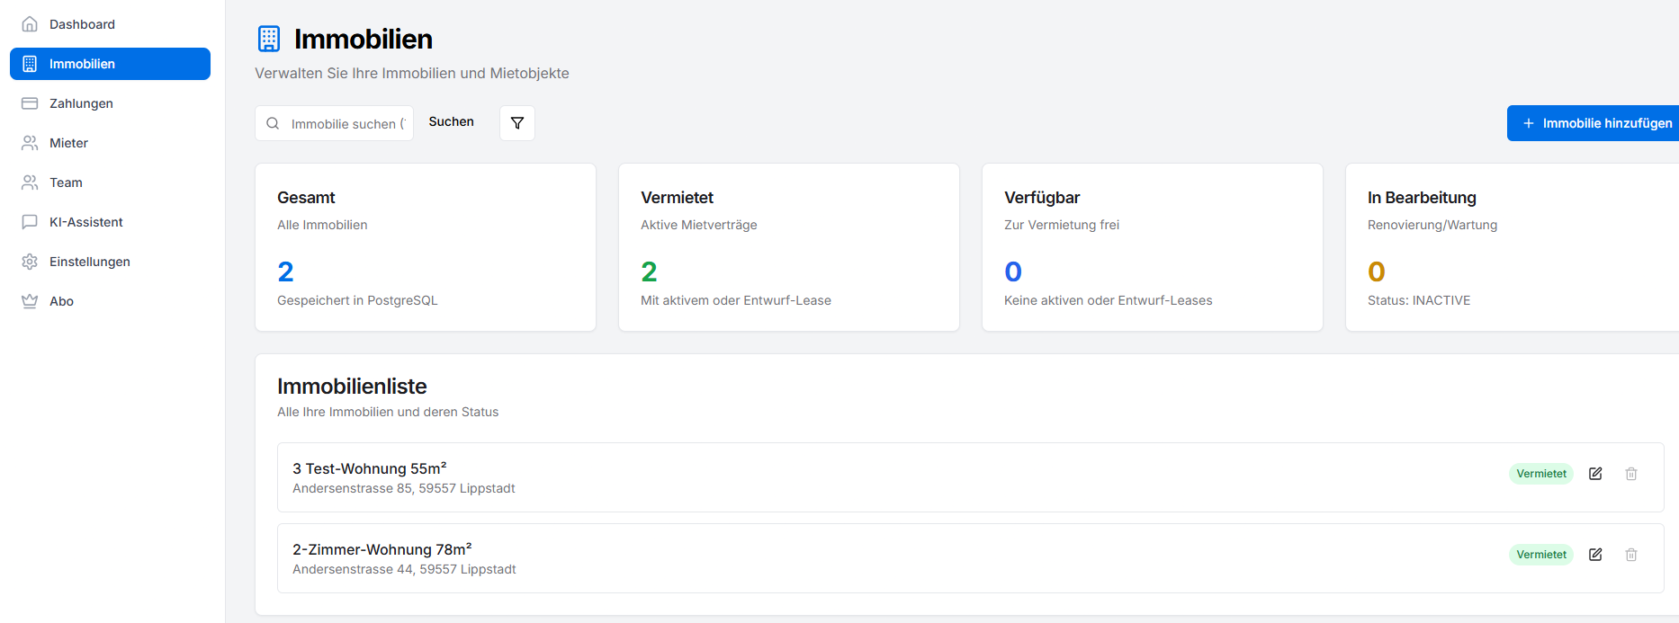Click the KI-Assistent chat bubble icon
This screenshot has height=623, width=1679.
coord(30,222)
